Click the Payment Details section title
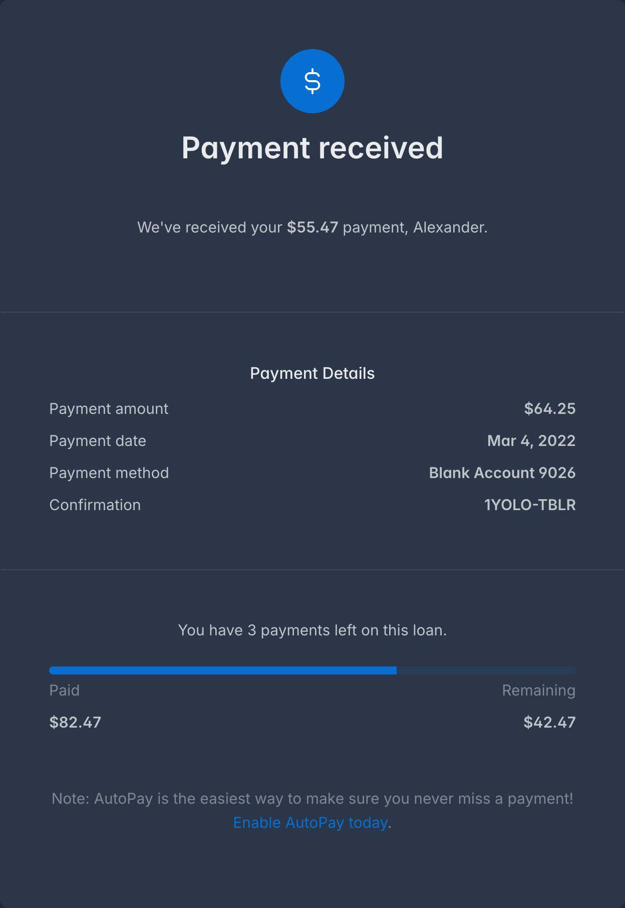Image resolution: width=625 pixels, height=908 pixels. coord(312,373)
